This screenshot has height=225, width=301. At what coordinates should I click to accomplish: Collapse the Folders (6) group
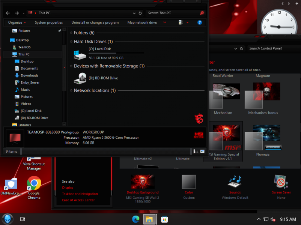click(71, 33)
